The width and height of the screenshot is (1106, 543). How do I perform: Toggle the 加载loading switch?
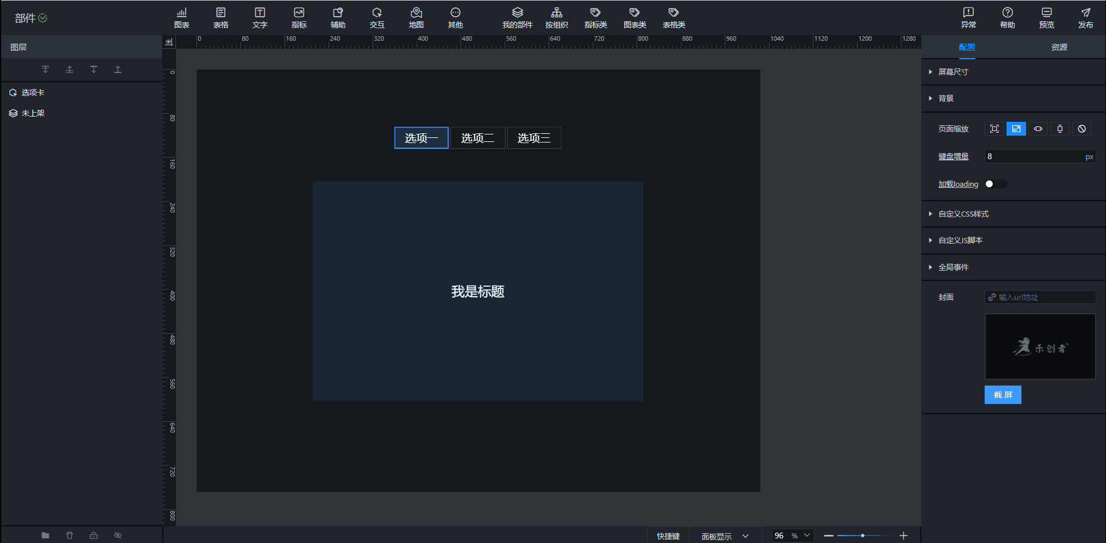[996, 184]
